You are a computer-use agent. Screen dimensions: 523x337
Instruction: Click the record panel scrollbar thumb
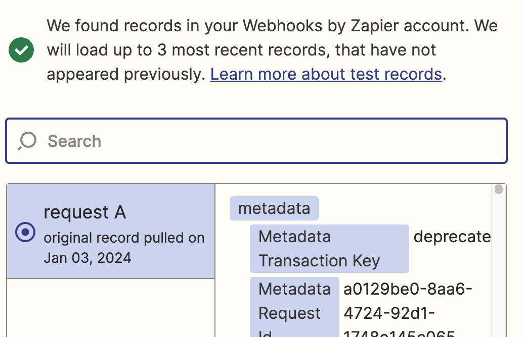point(499,189)
